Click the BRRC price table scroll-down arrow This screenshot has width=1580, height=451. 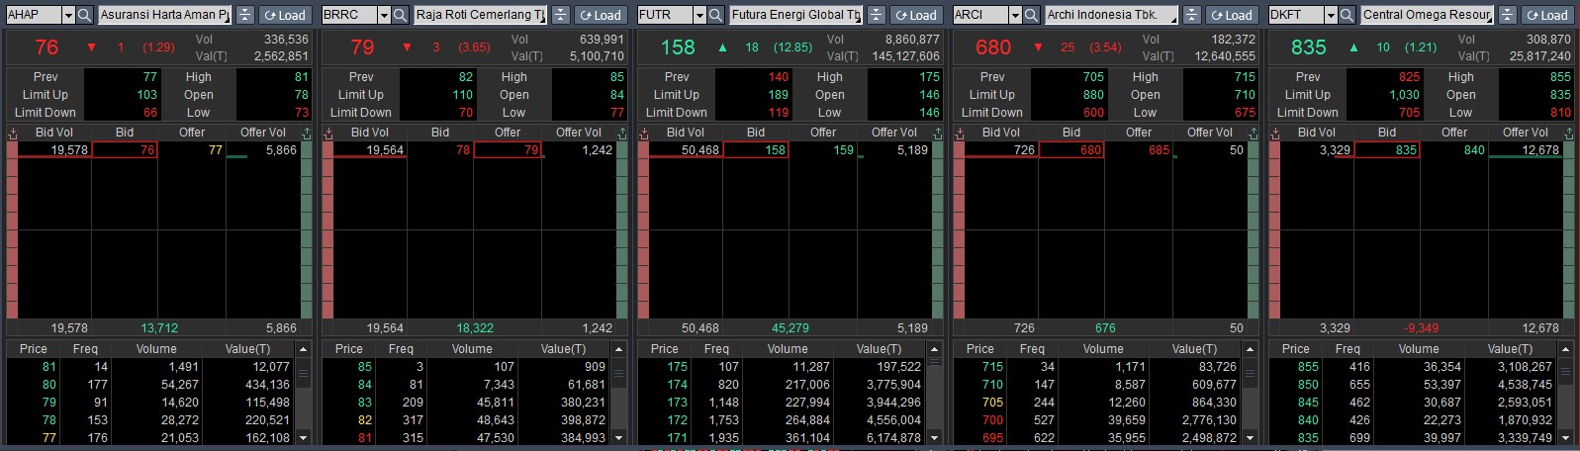619,437
